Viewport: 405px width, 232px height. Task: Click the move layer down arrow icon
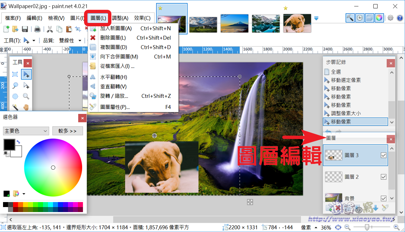(375, 208)
